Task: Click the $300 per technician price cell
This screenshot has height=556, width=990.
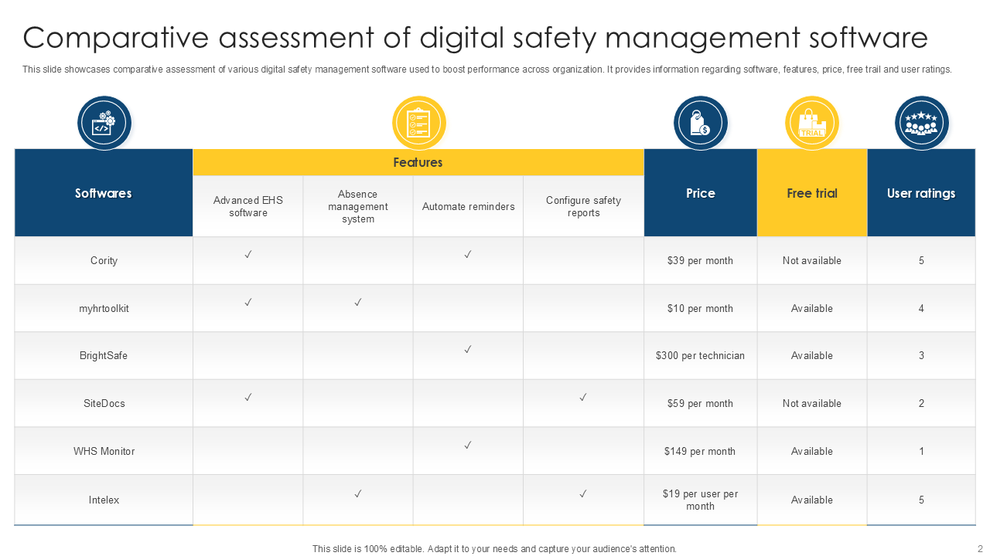Action: (700, 355)
